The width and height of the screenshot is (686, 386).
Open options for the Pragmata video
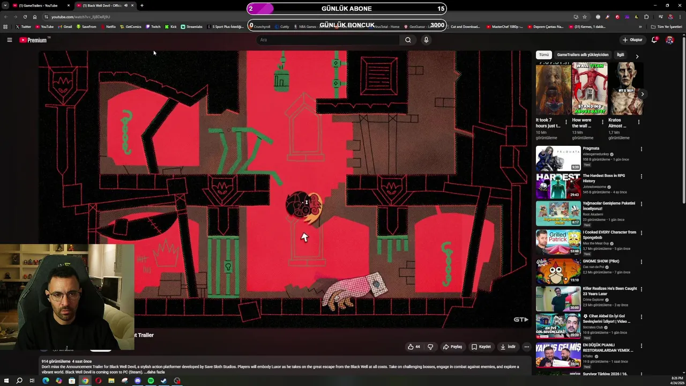point(641,149)
